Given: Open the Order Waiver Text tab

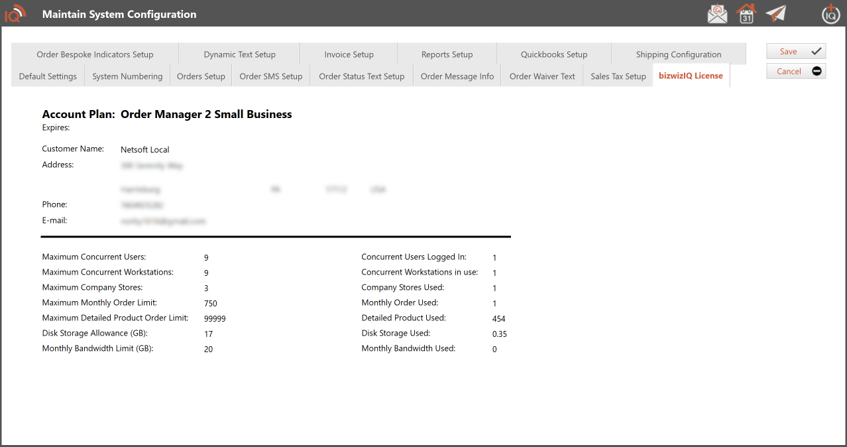Looking at the screenshot, I should click(541, 76).
